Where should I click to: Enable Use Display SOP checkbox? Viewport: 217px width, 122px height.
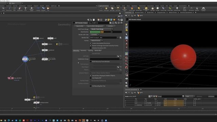(x=91, y=78)
